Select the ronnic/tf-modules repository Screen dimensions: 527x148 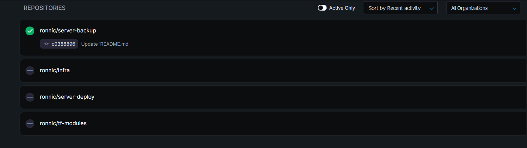[63, 123]
